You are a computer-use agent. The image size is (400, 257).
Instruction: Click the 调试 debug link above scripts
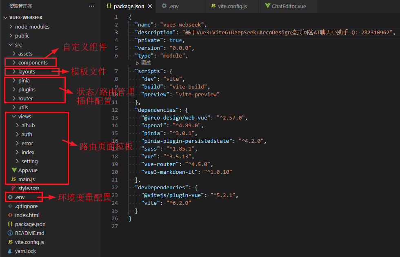point(145,63)
